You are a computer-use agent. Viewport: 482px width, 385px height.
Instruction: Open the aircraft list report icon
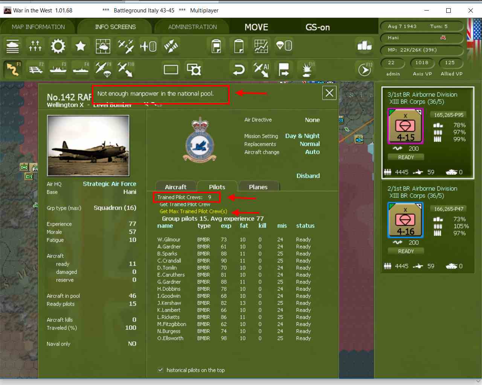tap(148, 46)
